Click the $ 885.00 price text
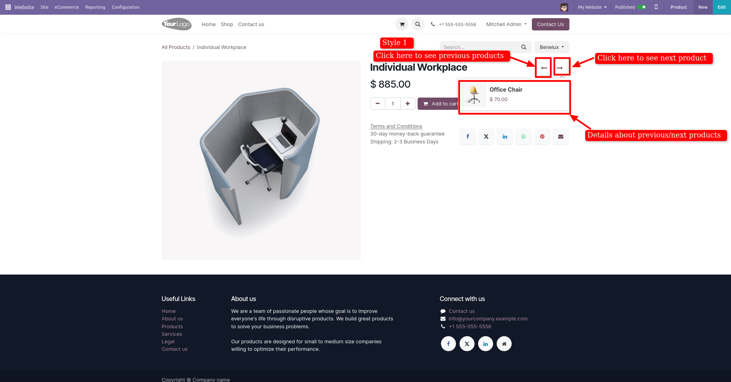Image resolution: width=731 pixels, height=382 pixels. click(x=390, y=84)
